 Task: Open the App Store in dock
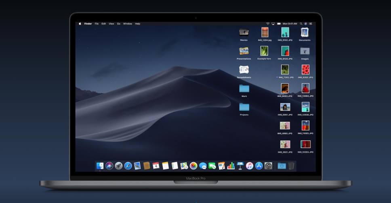(x=259, y=166)
